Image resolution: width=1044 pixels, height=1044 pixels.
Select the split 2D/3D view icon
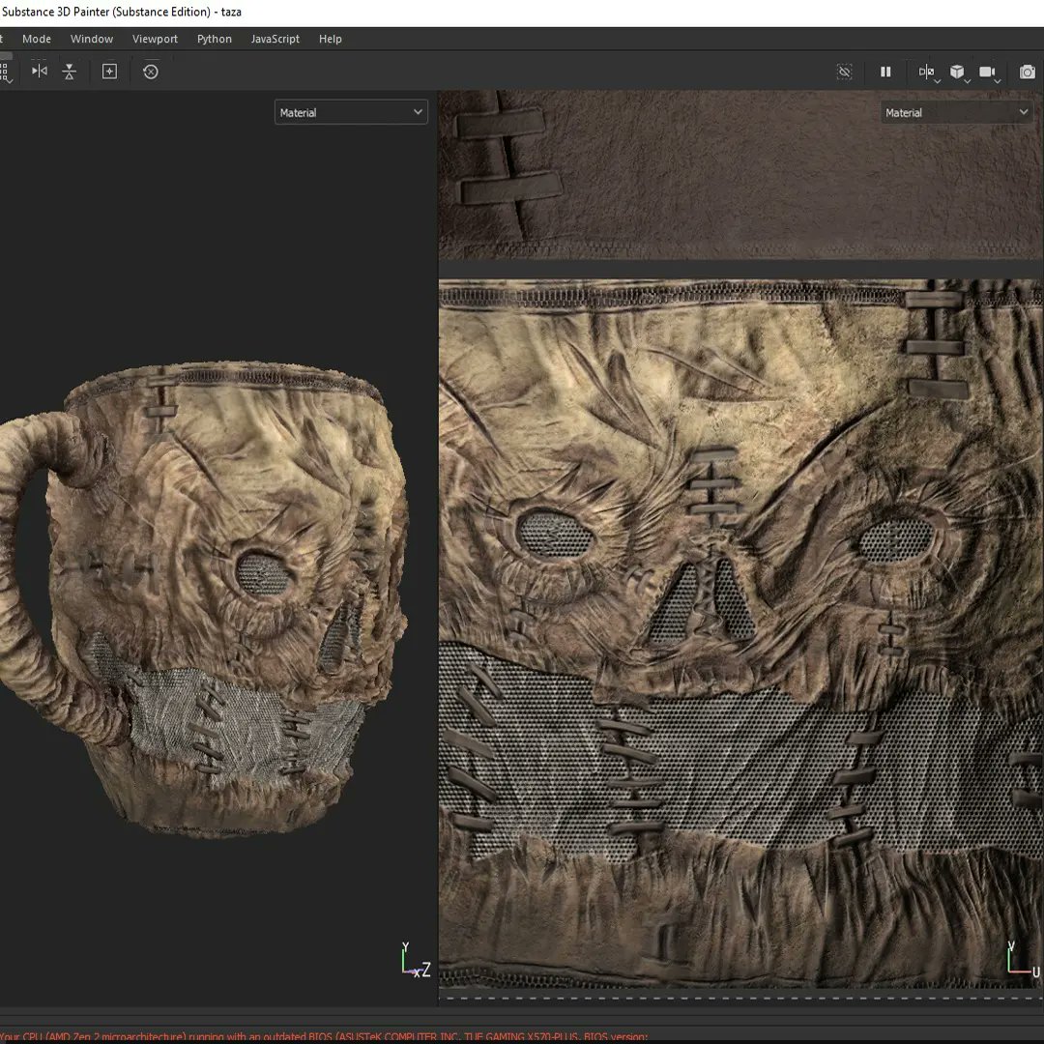(926, 72)
